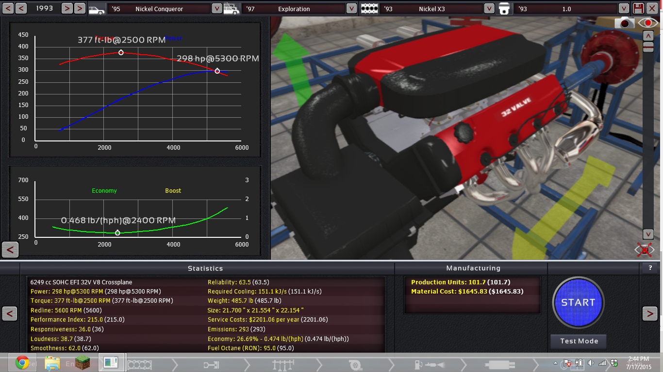Image resolution: width=663 pixels, height=372 pixels.
Task: Increase year with arrow right of 1993
Action: [67, 8]
